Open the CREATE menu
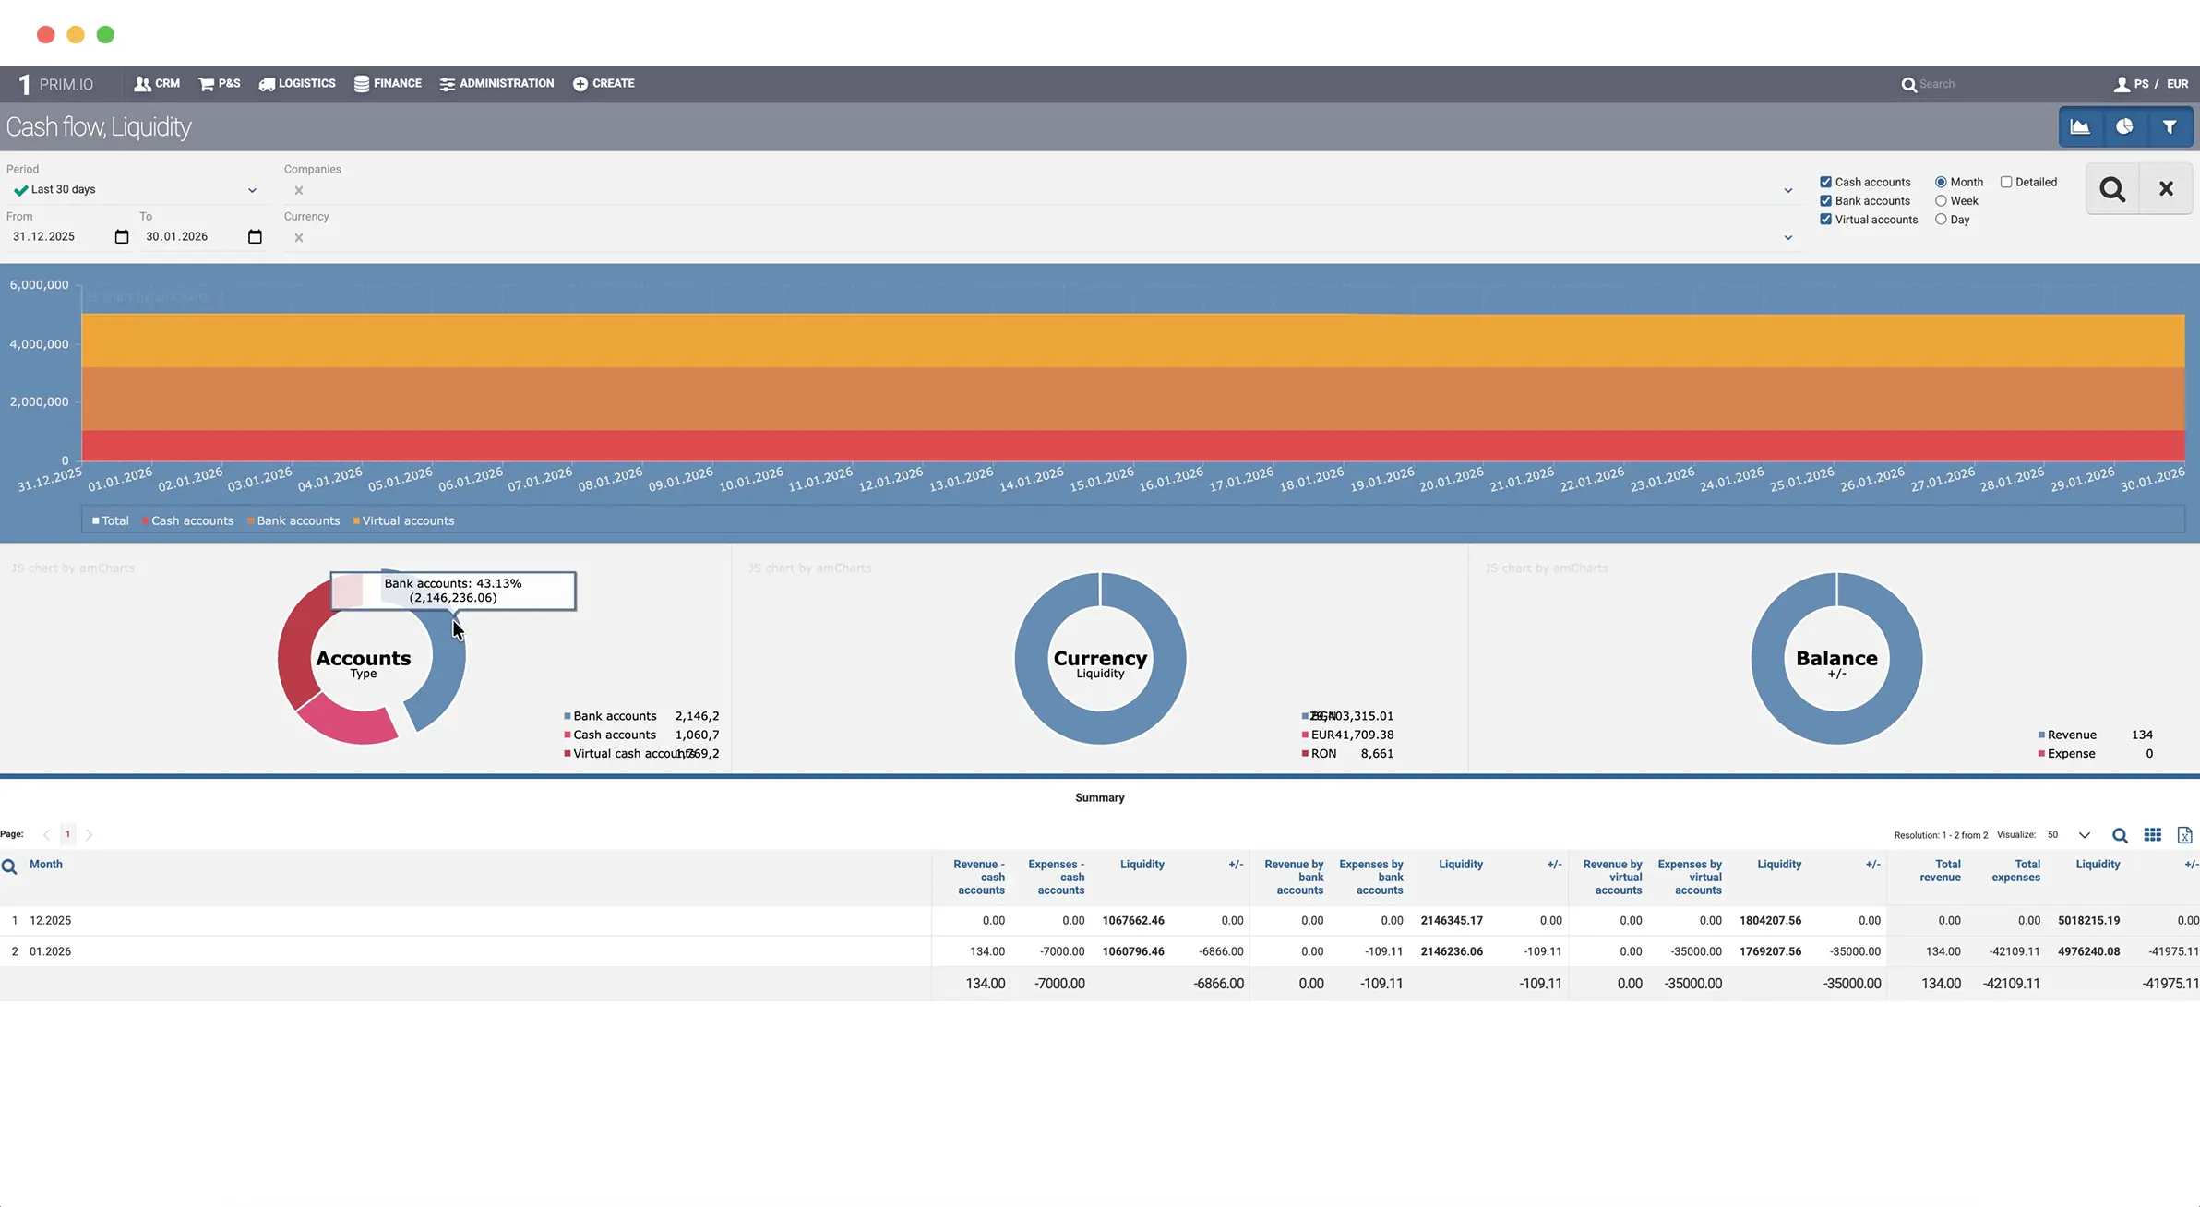The height and width of the screenshot is (1207, 2200). pyautogui.click(x=604, y=83)
